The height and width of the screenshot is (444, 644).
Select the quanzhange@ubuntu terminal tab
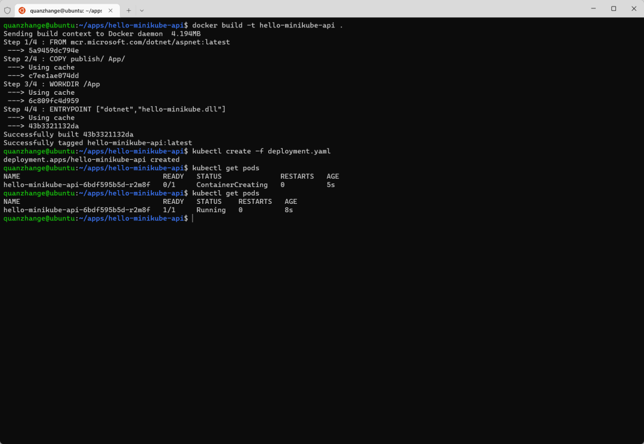[x=67, y=10]
